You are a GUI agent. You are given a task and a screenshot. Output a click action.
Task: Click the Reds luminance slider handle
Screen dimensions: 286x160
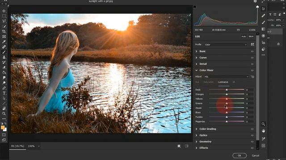227,90
